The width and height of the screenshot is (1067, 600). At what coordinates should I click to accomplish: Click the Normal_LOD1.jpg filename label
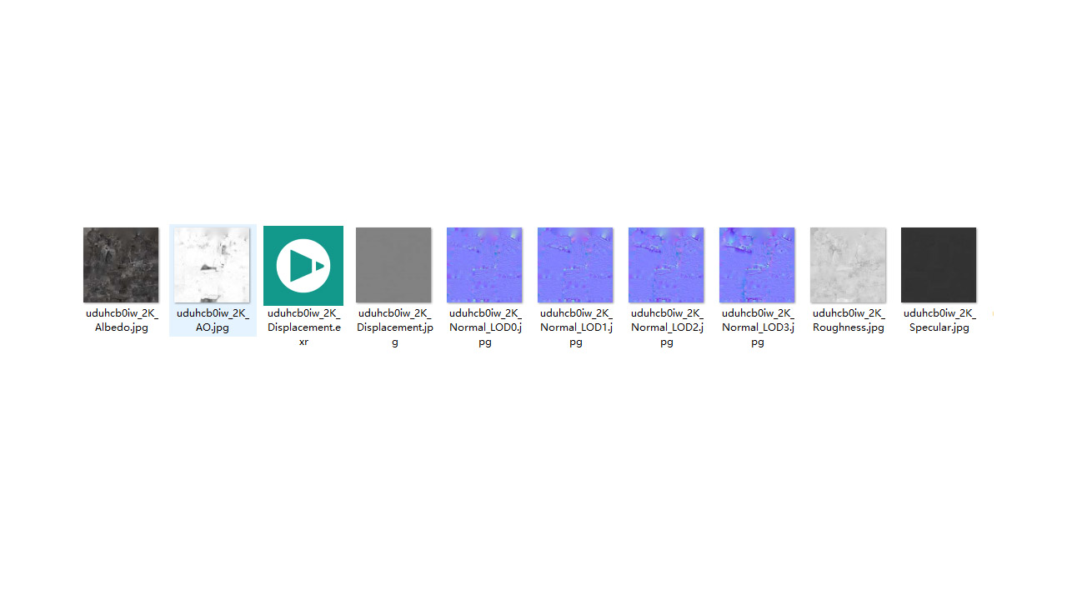pos(576,327)
